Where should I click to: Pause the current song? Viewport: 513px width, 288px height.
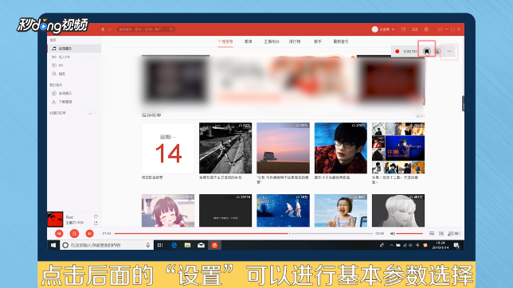(x=74, y=233)
